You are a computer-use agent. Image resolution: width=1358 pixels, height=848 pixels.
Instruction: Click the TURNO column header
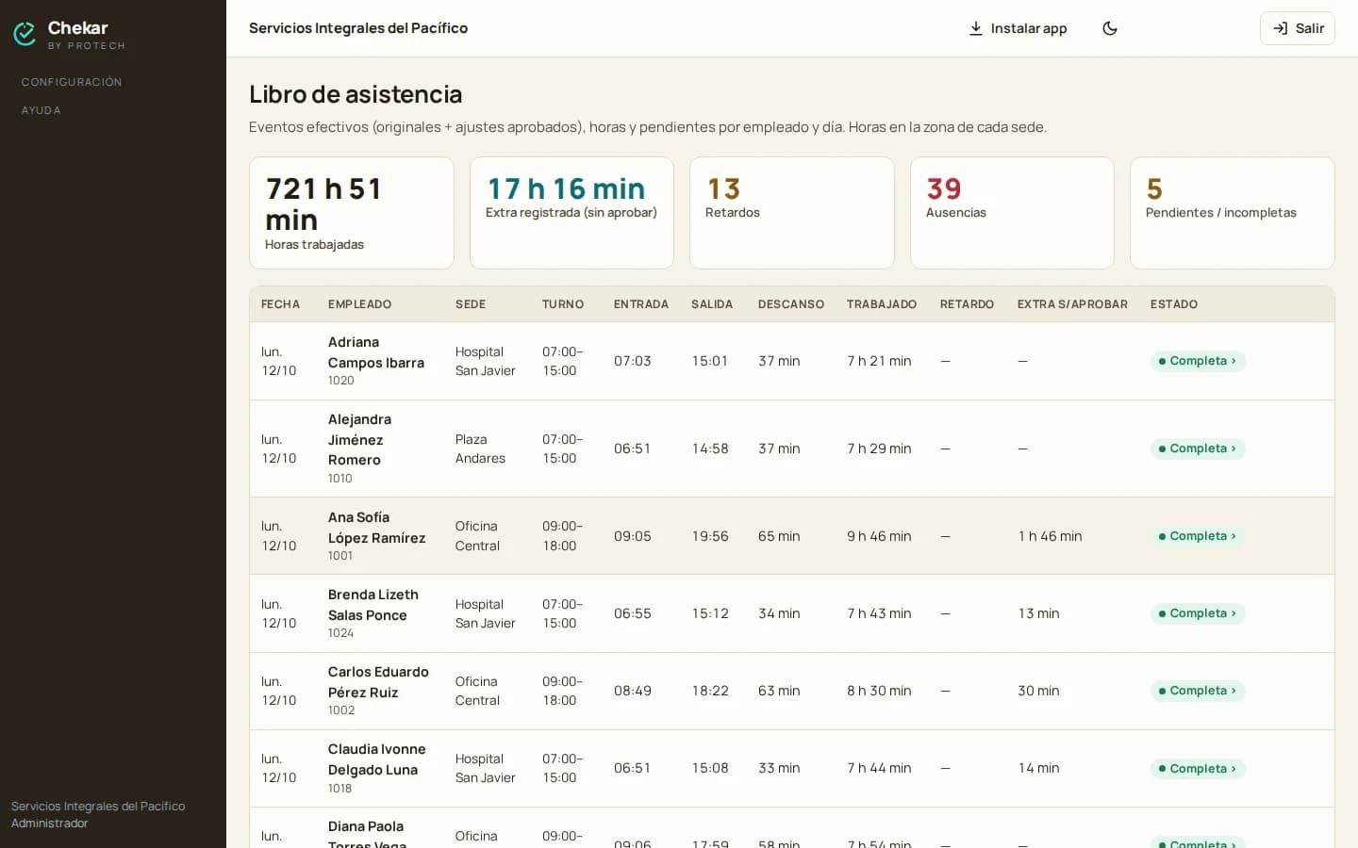pyautogui.click(x=563, y=304)
